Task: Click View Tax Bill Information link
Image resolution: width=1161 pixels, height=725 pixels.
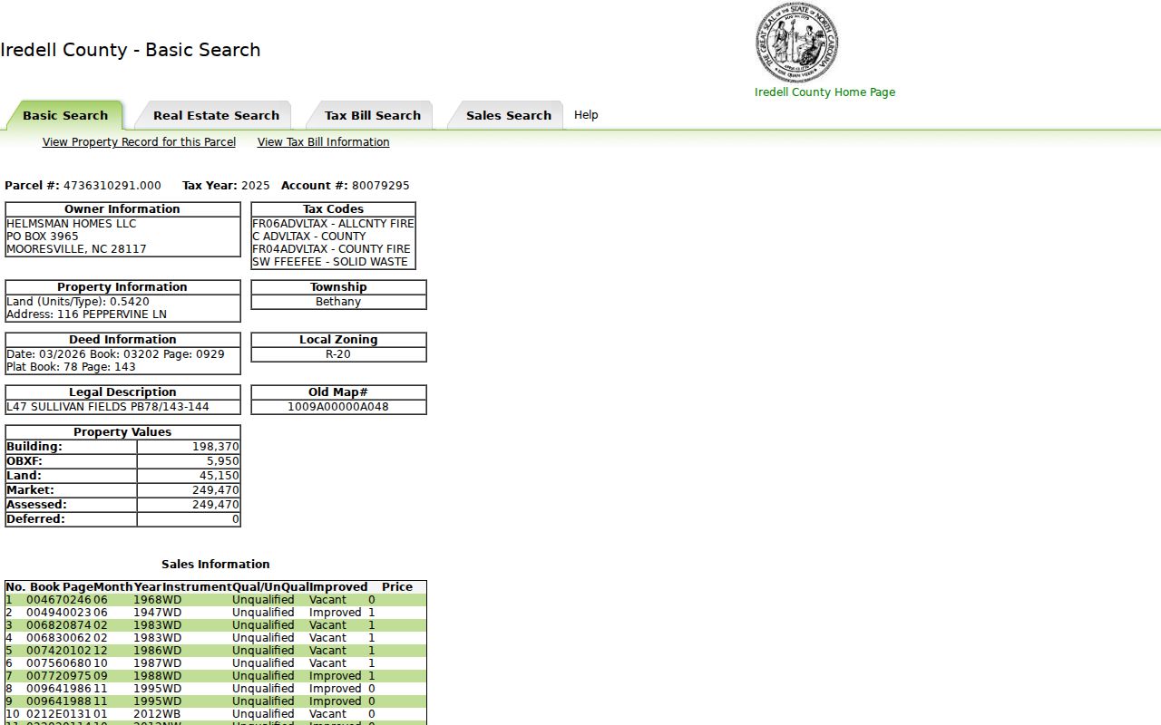Action: pyautogui.click(x=323, y=142)
